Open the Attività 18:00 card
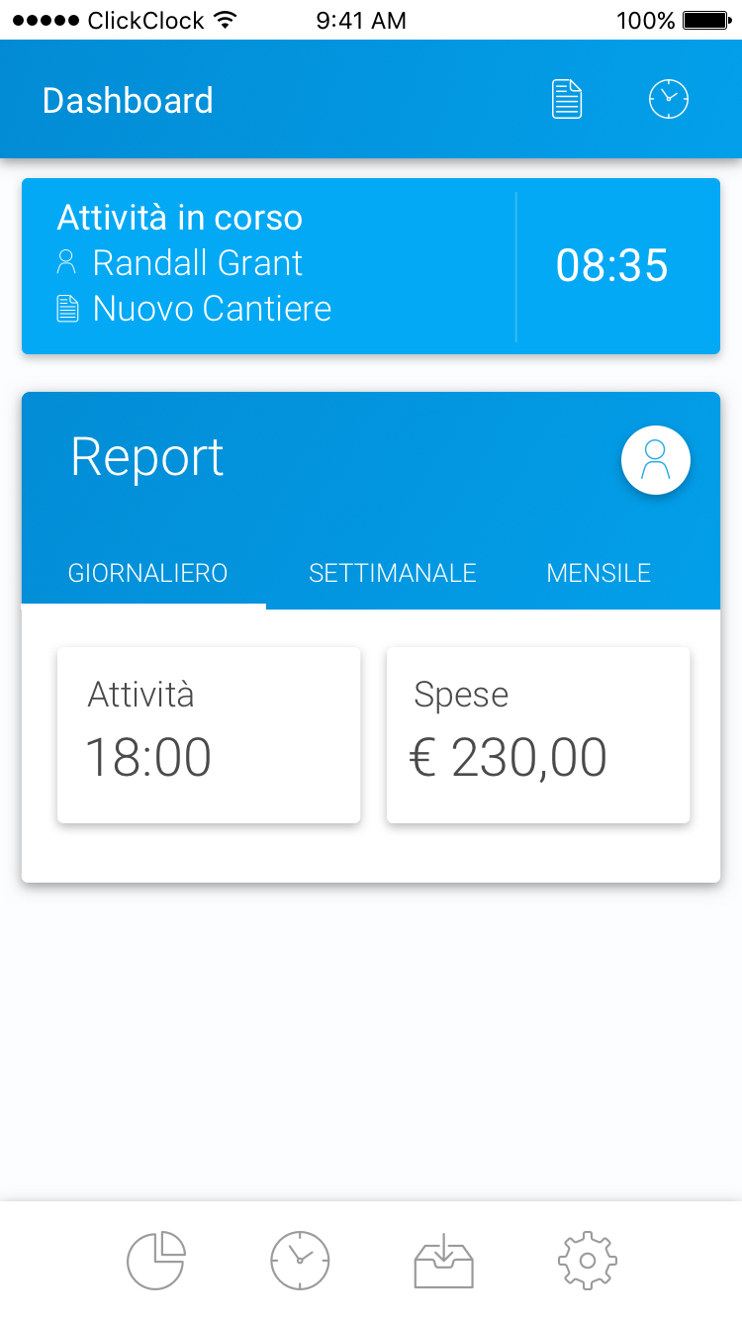The image size is (742, 1320). pos(209,735)
